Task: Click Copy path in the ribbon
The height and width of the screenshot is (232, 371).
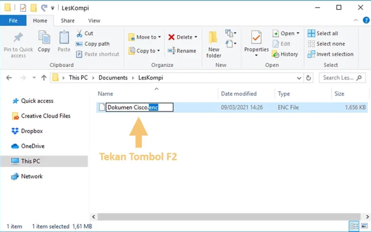Action: (93, 44)
